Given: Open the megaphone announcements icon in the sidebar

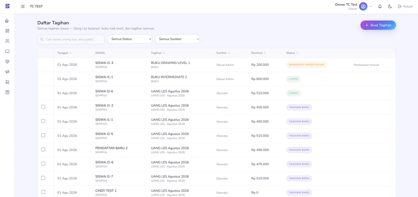Looking at the screenshot, I should pyautogui.click(x=7, y=72).
